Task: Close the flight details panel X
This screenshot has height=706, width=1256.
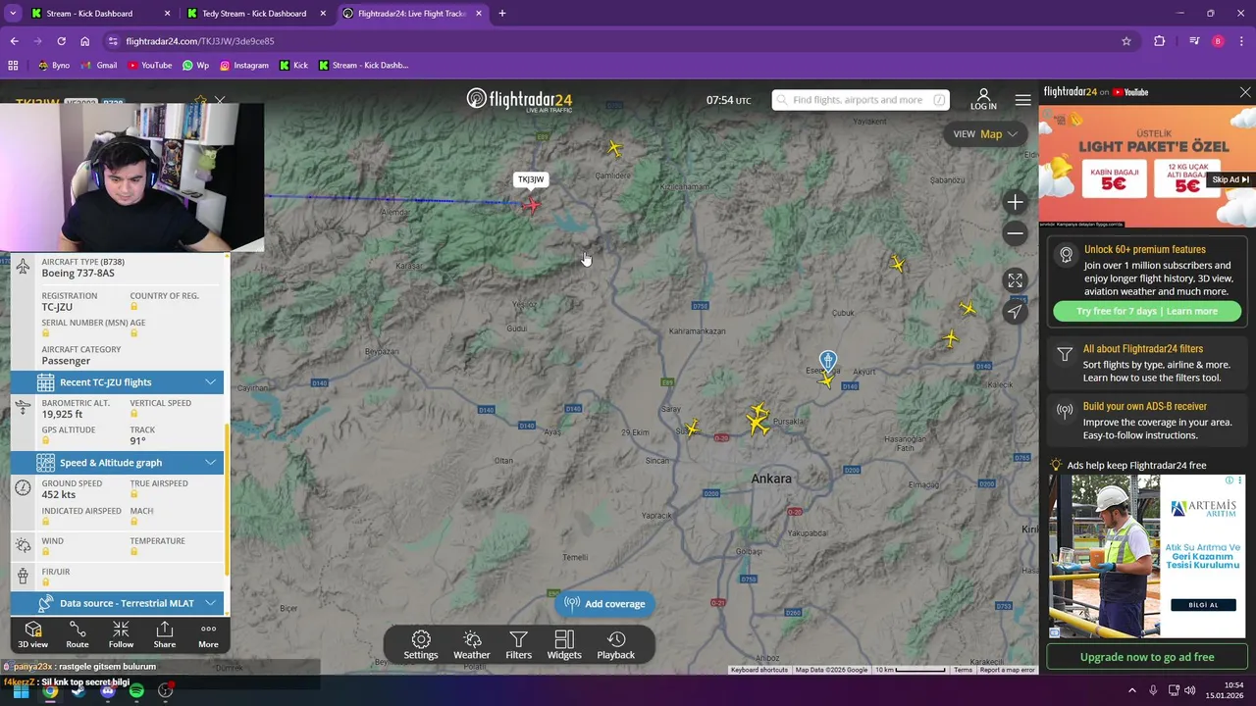Action: [x=220, y=100]
